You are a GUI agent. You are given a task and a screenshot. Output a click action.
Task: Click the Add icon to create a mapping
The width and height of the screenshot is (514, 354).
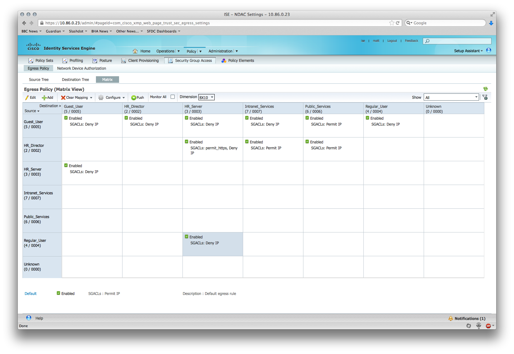click(x=47, y=97)
